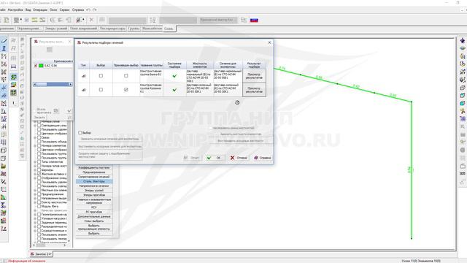Confirm the dialog with OK
The height and width of the screenshot is (263, 467).
215,158
